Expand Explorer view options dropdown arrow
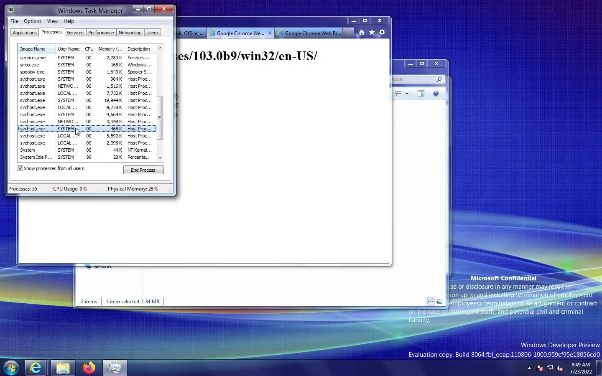 (x=407, y=94)
